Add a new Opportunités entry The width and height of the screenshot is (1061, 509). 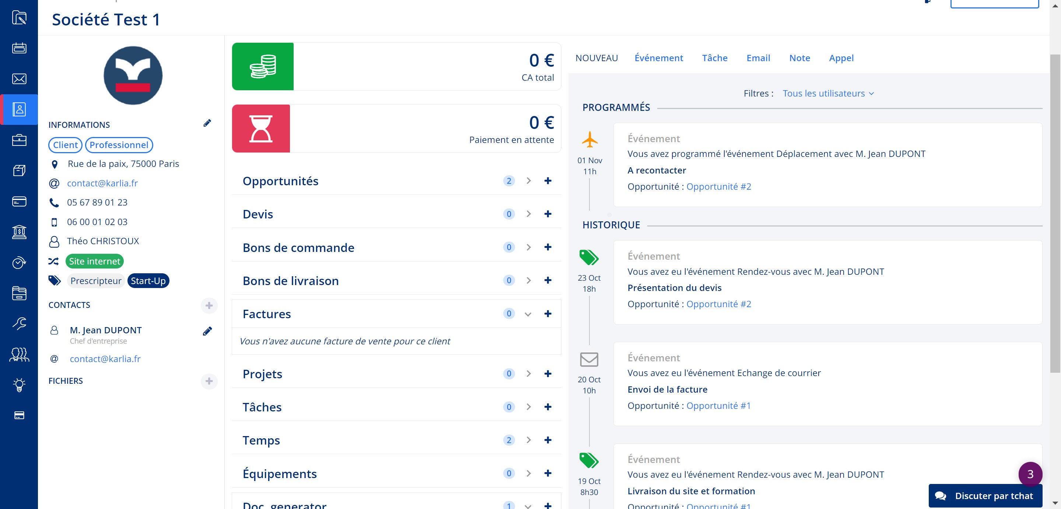(547, 181)
